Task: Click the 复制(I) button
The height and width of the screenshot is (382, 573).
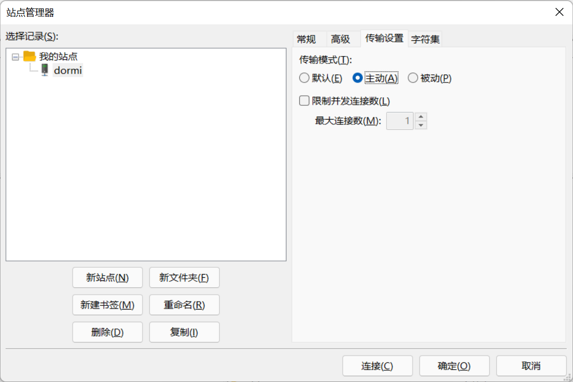Action: tap(184, 332)
